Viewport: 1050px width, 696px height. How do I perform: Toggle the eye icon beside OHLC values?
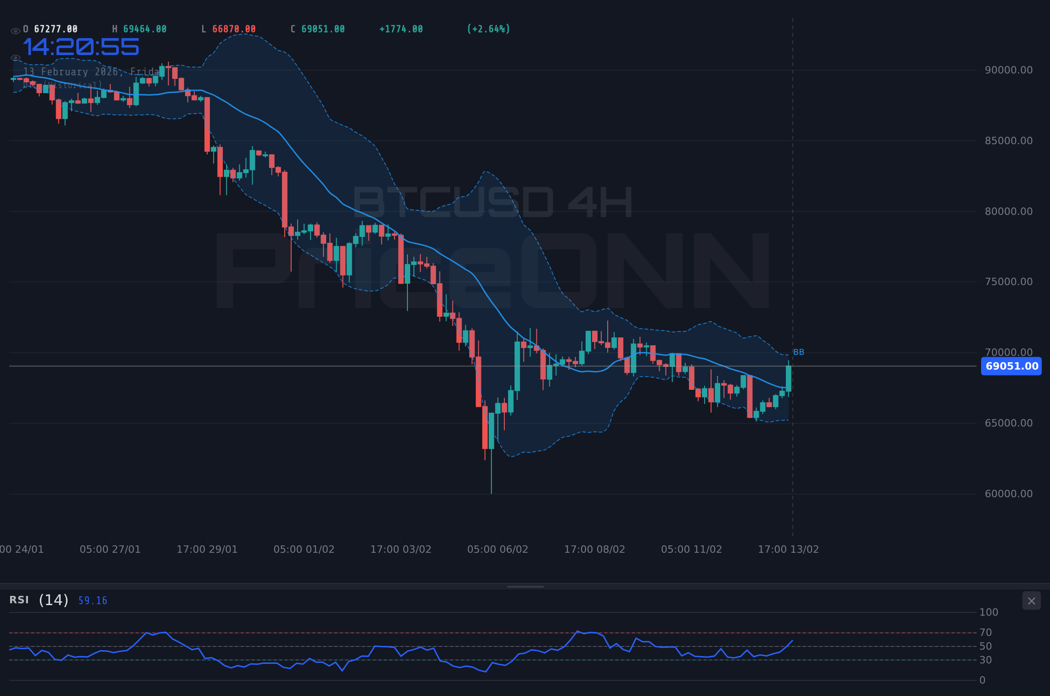point(15,31)
